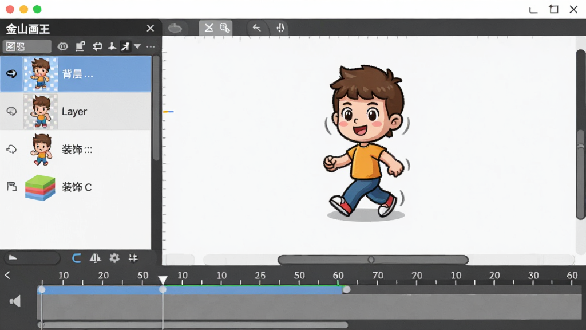Click the grid align icon beside the gear
This screenshot has width=586, height=330.
point(133,258)
